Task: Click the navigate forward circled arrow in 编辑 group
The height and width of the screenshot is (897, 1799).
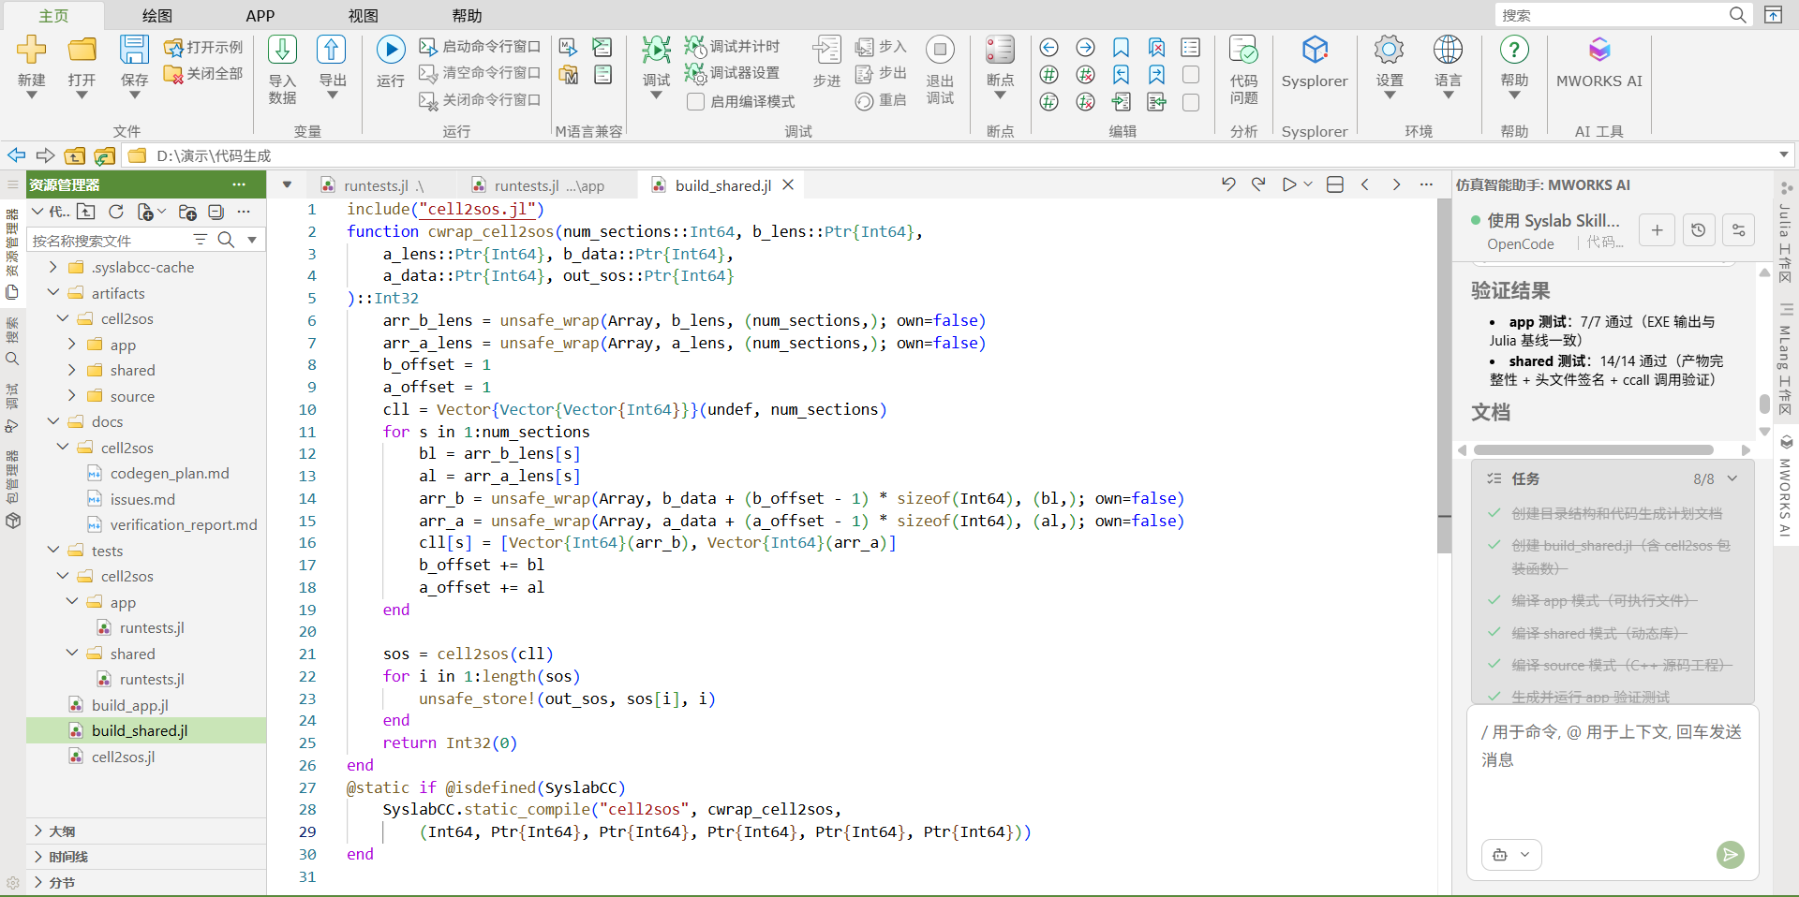Action: point(1085,48)
